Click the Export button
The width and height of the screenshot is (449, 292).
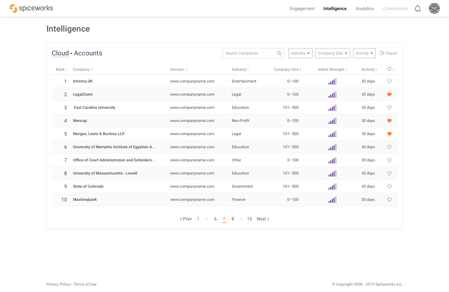pyautogui.click(x=389, y=53)
